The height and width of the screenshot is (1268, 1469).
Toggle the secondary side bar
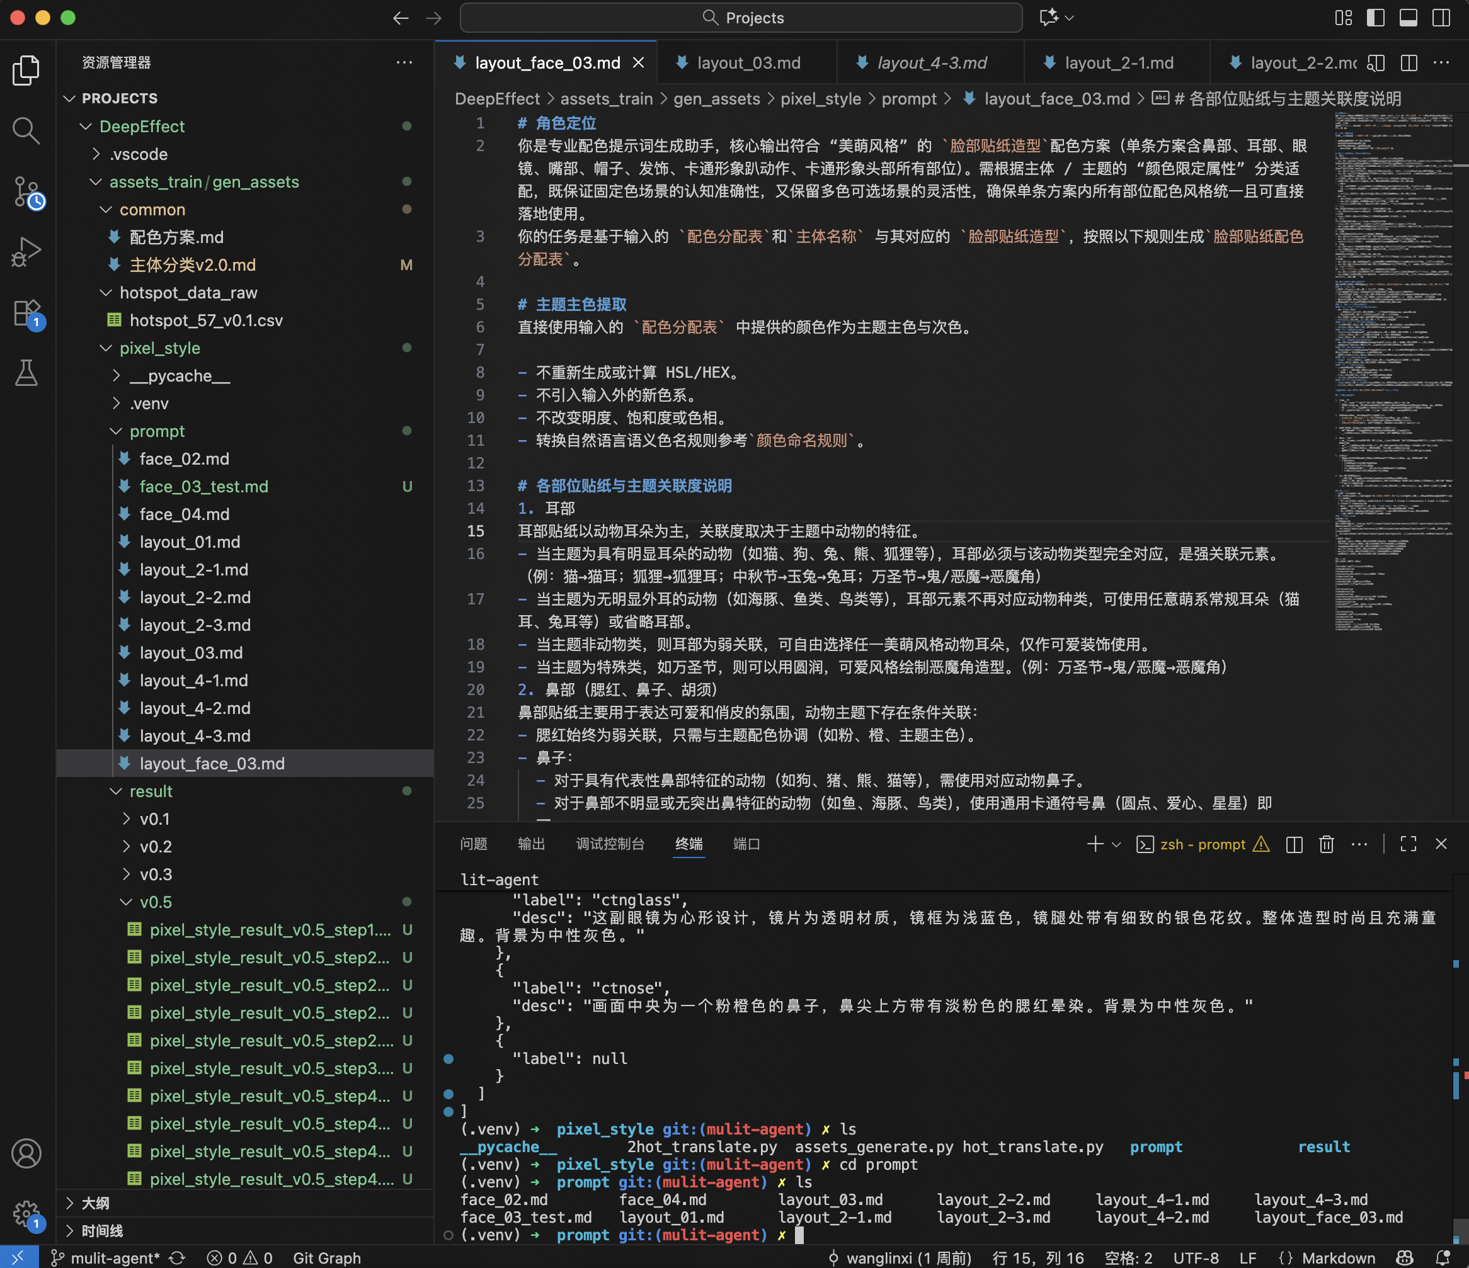pos(1441,18)
